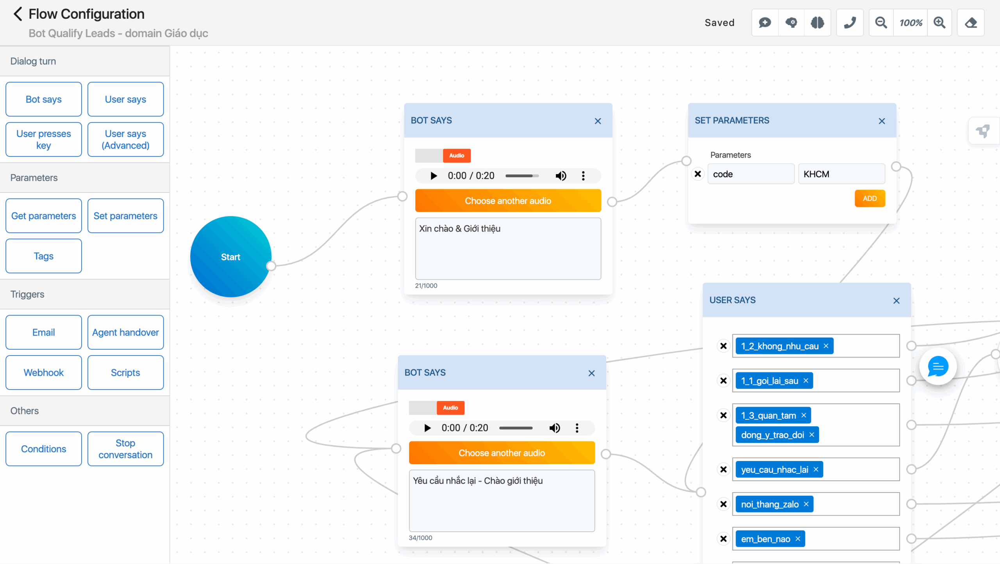1000x564 pixels.
Task: Click the KHCM parameter value field
Action: click(841, 174)
